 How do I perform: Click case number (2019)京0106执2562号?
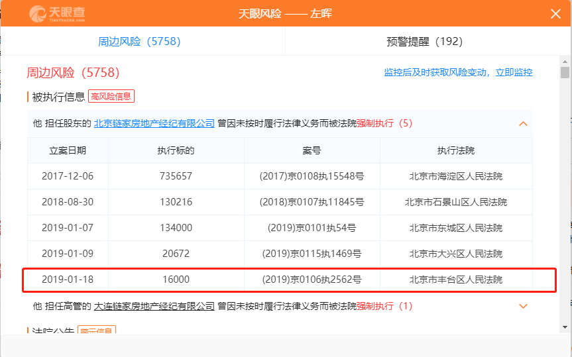coord(312,280)
